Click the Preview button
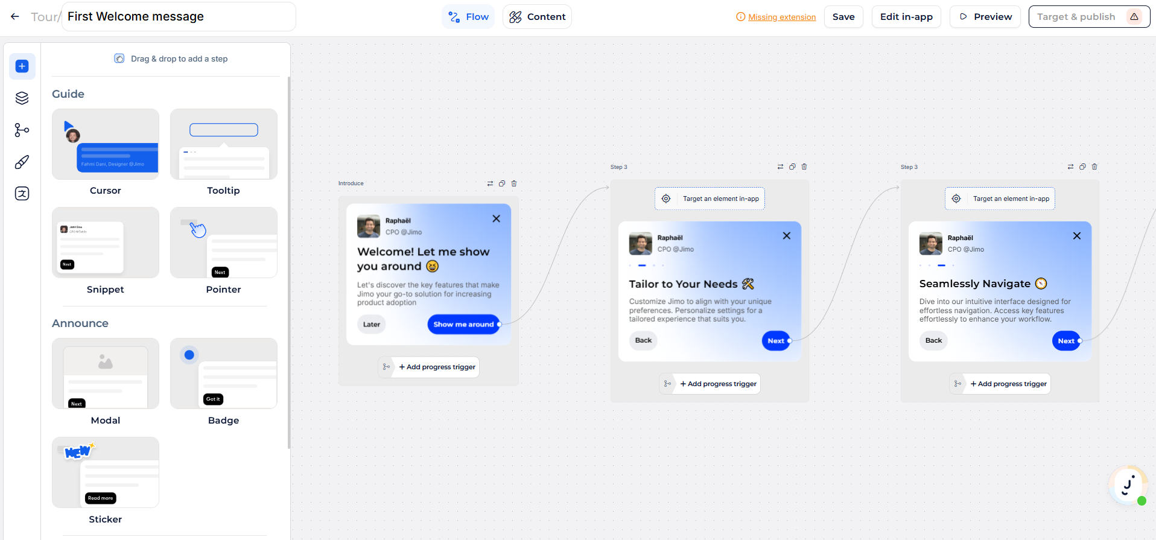1156x540 pixels. point(985,17)
